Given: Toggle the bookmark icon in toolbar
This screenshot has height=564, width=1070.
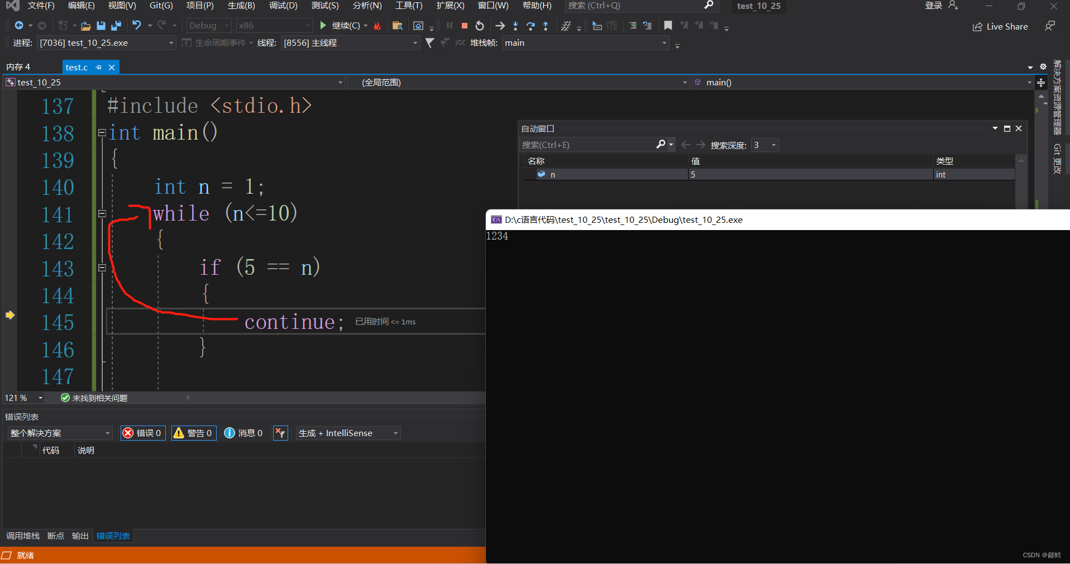Looking at the screenshot, I should pos(668,26).
